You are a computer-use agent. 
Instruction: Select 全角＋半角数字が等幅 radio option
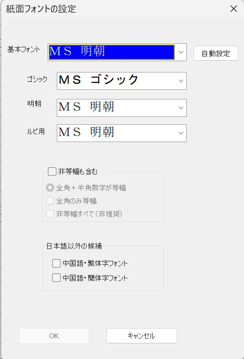click(50, 188)
